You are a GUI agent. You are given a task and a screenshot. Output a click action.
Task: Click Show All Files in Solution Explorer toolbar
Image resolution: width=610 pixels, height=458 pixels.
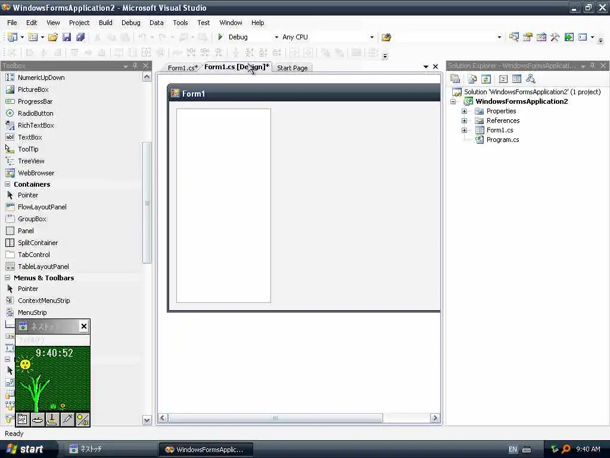pyautogui.click(x=472, y=79)
